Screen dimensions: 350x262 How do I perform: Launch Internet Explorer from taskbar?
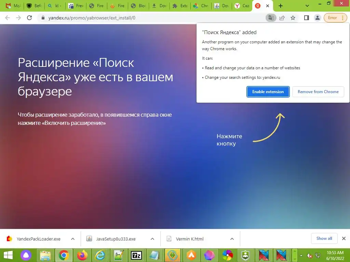coord(100,255)
